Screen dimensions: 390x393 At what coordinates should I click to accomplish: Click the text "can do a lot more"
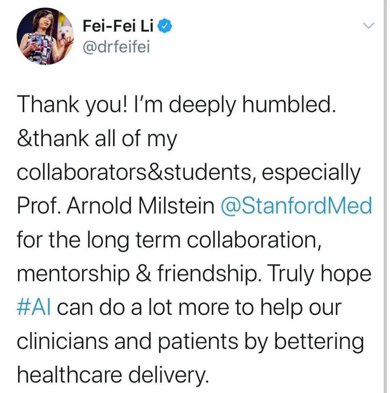click(143, 307)
